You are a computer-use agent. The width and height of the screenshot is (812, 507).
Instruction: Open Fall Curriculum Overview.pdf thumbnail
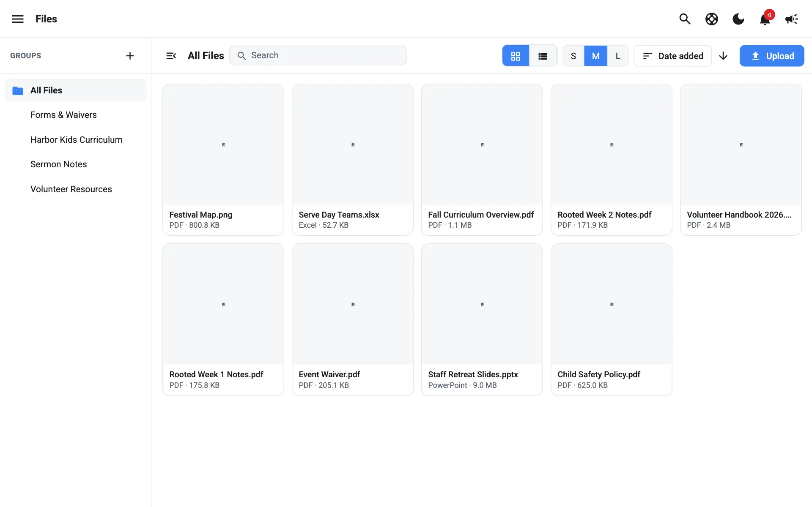482,144
